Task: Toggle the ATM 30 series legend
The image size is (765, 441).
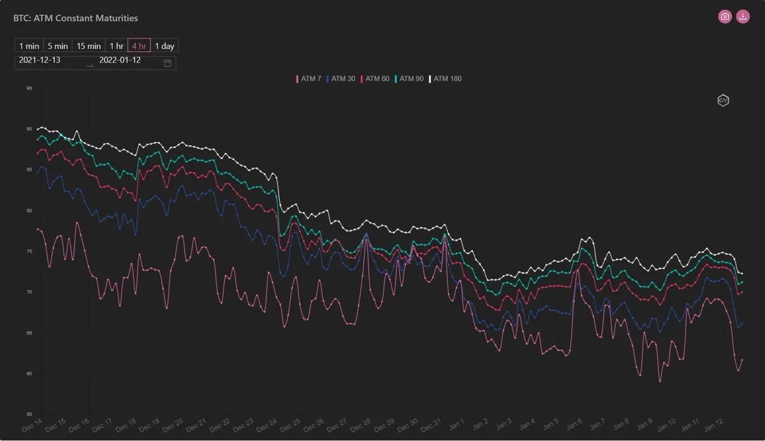Action: pos(341,79)
